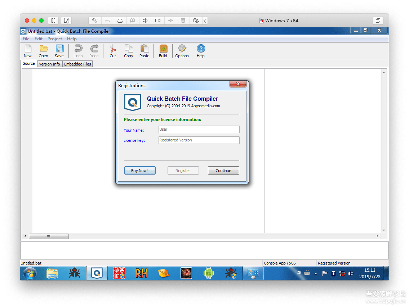Click the VM hard disk device icon
This screenshot has width=409, height=307.
120,21
